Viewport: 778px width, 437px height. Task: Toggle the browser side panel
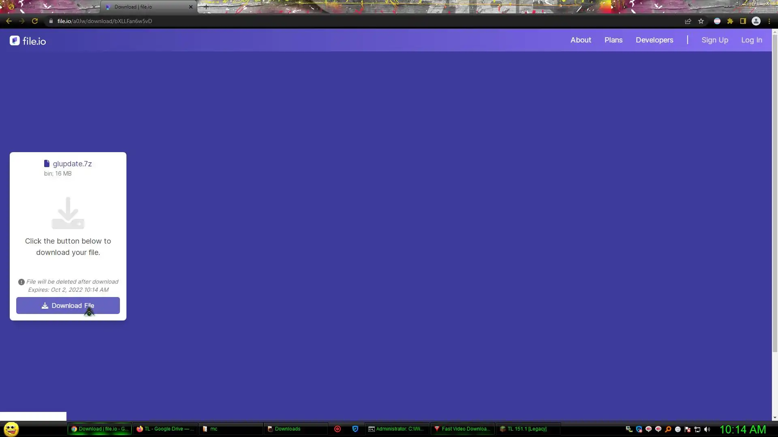point(743,21)
